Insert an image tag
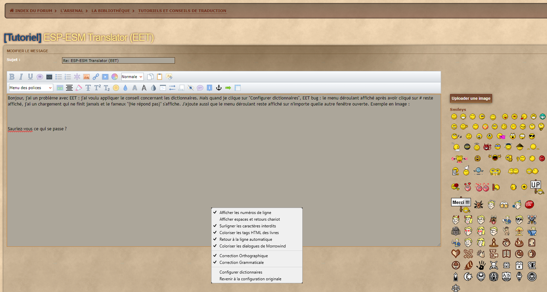Image resolution: width=547 pixels, height=292 pixels. tap(86, 77)
